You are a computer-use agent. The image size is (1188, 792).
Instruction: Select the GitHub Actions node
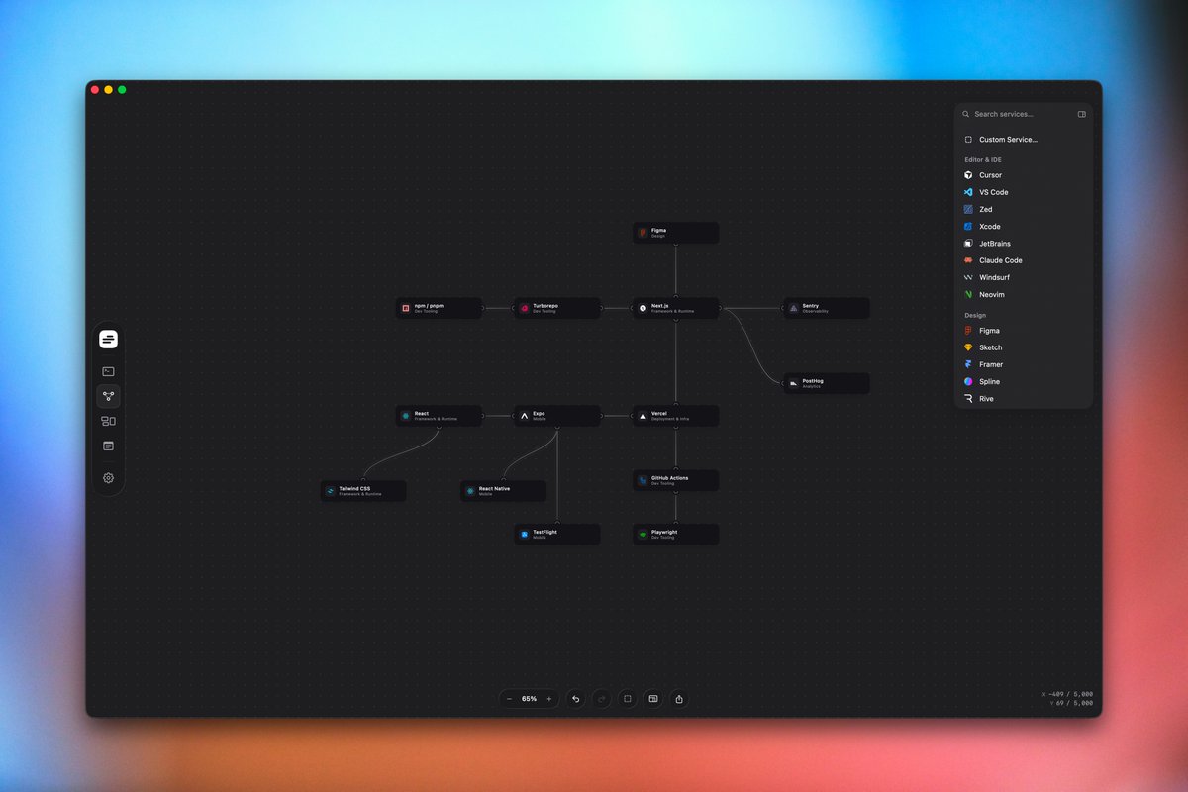[676, 480]
